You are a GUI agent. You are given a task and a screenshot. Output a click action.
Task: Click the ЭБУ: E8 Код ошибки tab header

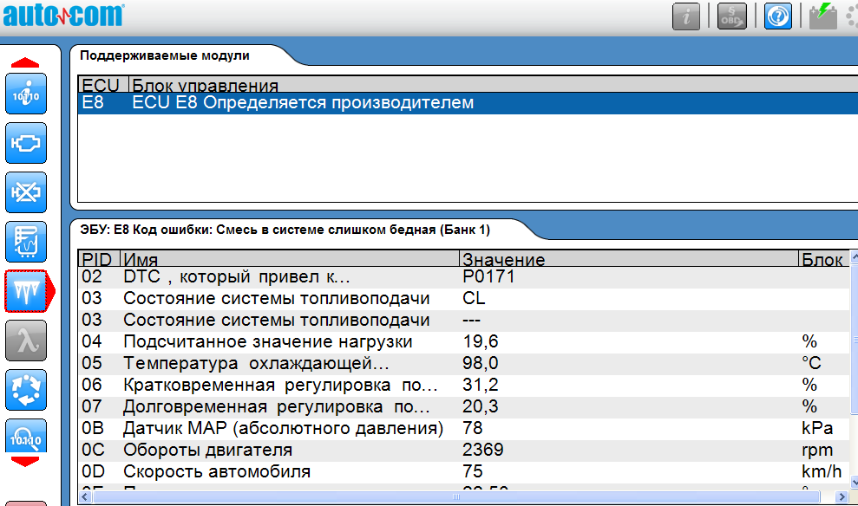click(286, 230)
